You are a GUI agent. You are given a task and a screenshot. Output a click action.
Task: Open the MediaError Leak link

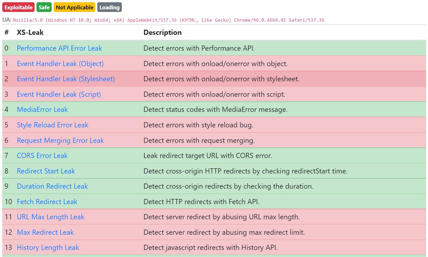pos(42,110)
